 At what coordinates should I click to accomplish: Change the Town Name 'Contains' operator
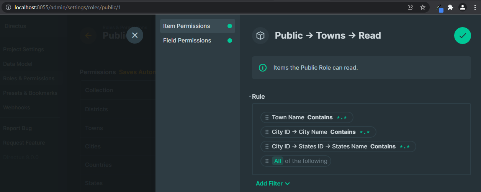320,117
